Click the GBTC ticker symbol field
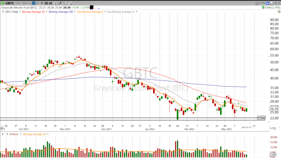 point(9,3)
